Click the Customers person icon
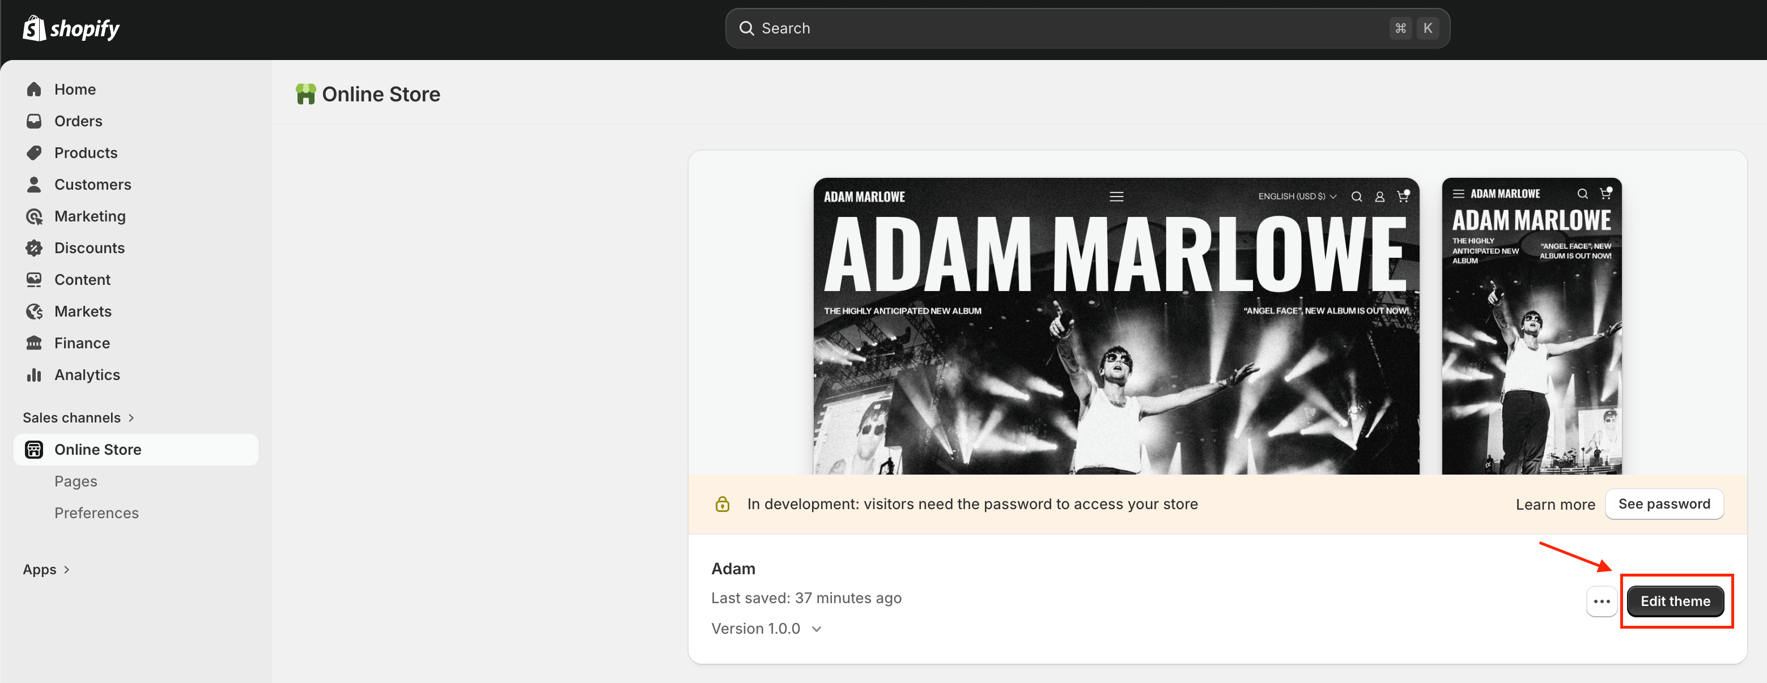 tap(33, 184)
